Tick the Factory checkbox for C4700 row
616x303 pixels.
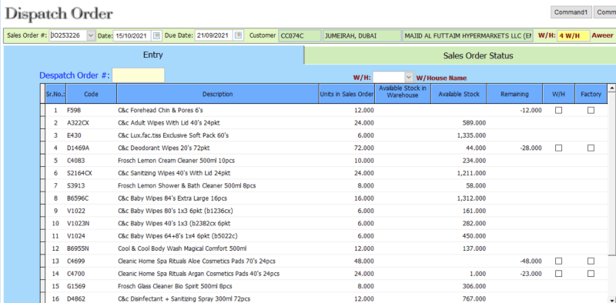[x=591, y=274]
